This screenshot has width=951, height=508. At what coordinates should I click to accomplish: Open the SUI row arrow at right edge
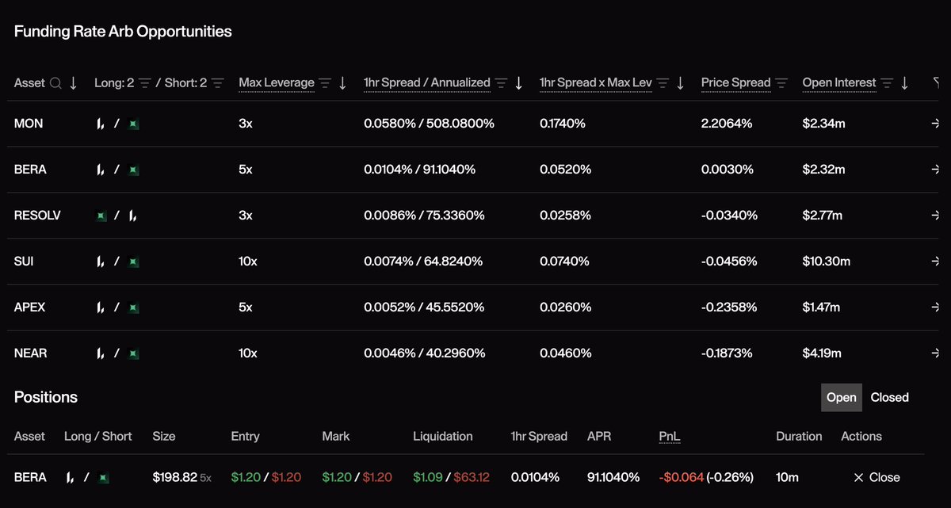935,262
